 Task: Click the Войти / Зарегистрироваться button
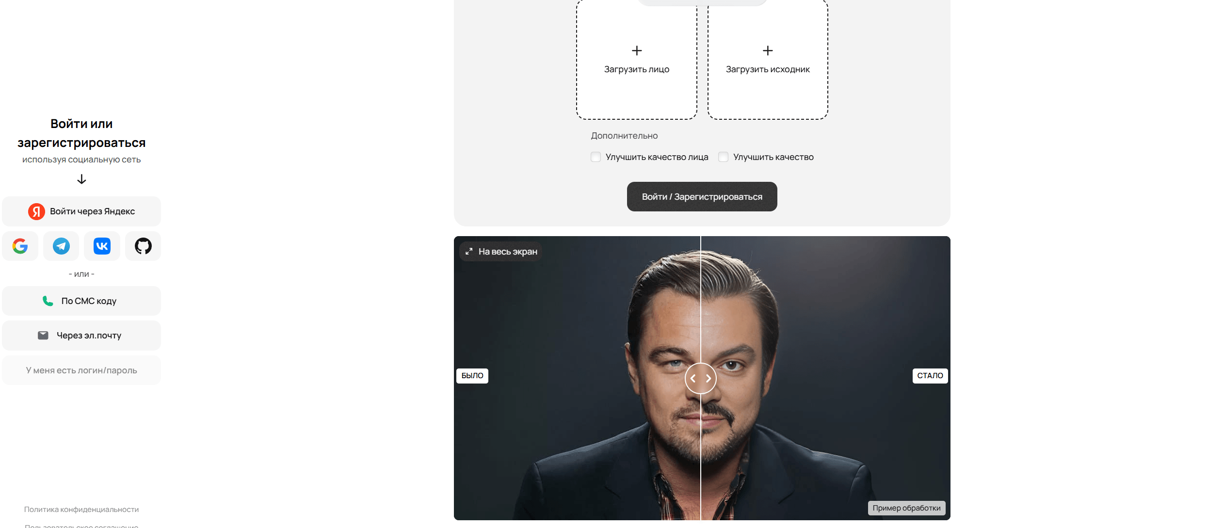coord(702,197)
